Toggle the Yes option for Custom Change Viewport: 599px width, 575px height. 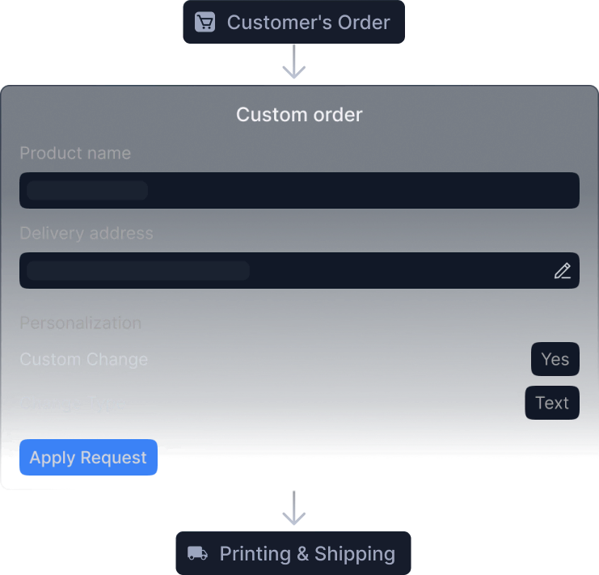point(555,359)
